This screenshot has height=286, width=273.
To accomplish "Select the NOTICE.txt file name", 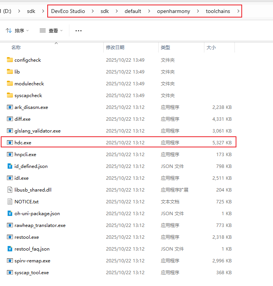I will tap(26, 201).
